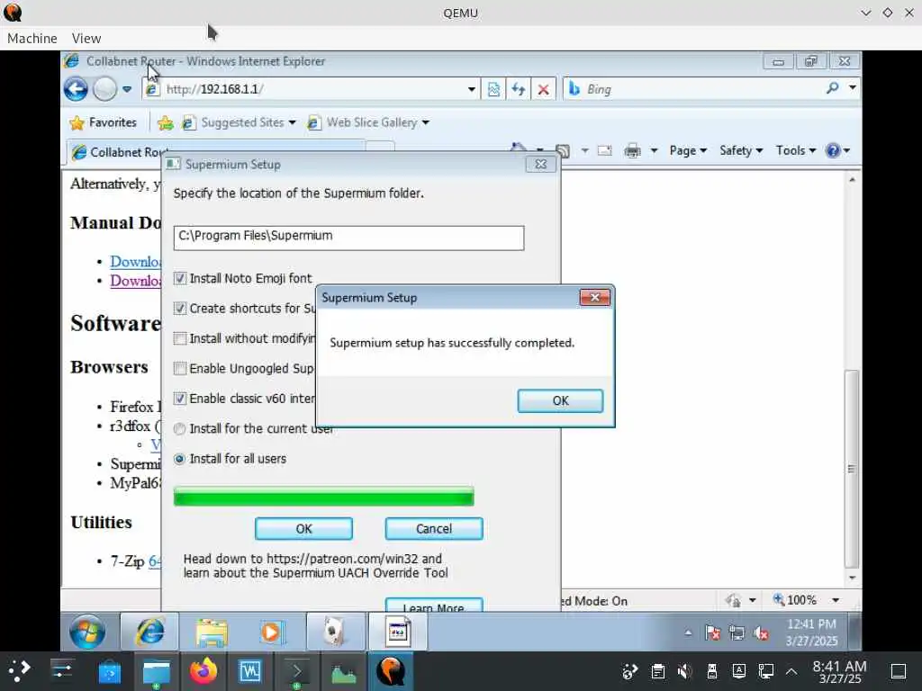Toggle Create shortcuts checkbox
Screen dimensions: 922x691
pos(180,309)
